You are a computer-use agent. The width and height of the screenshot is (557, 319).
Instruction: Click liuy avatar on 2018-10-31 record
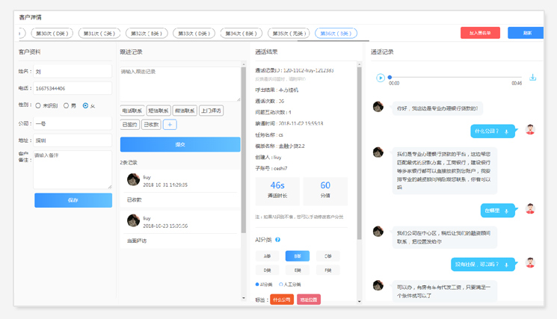(134, 179)
